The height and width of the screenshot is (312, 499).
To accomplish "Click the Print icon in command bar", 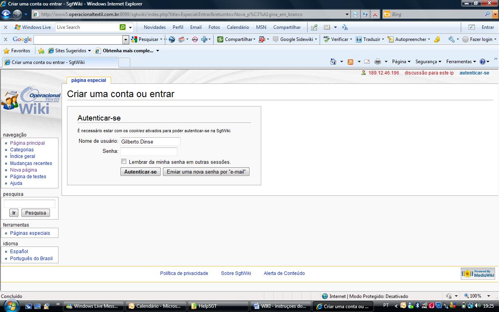I will (377, 62).
